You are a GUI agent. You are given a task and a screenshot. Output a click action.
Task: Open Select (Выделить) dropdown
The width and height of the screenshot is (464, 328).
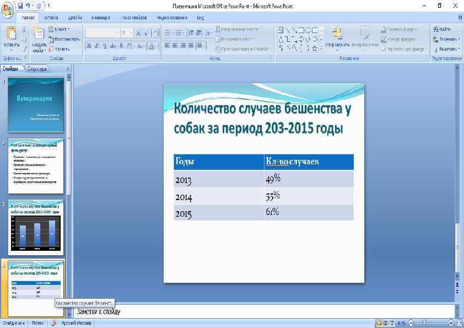(446, 49)
